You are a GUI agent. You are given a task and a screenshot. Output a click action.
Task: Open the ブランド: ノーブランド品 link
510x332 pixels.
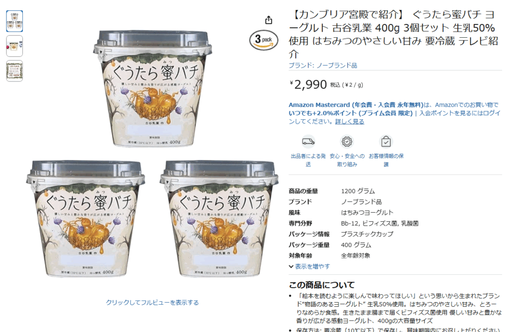323,66
